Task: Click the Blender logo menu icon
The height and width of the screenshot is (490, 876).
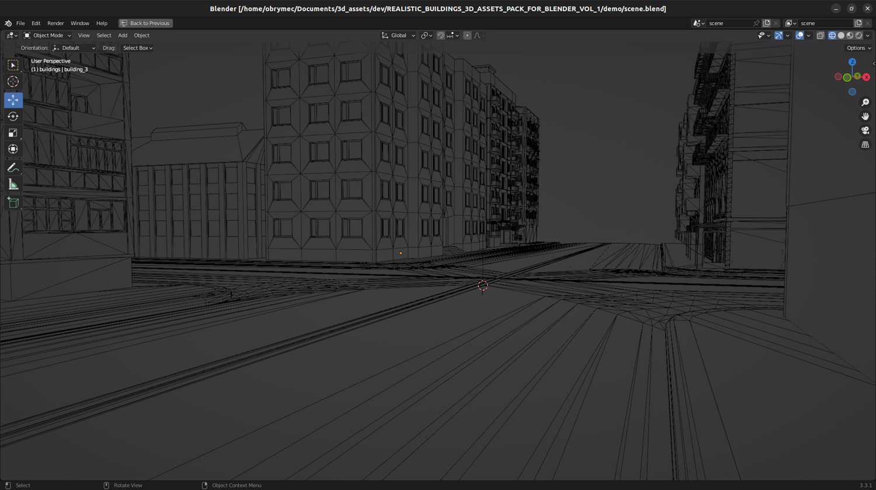Action: pos(8,23)
